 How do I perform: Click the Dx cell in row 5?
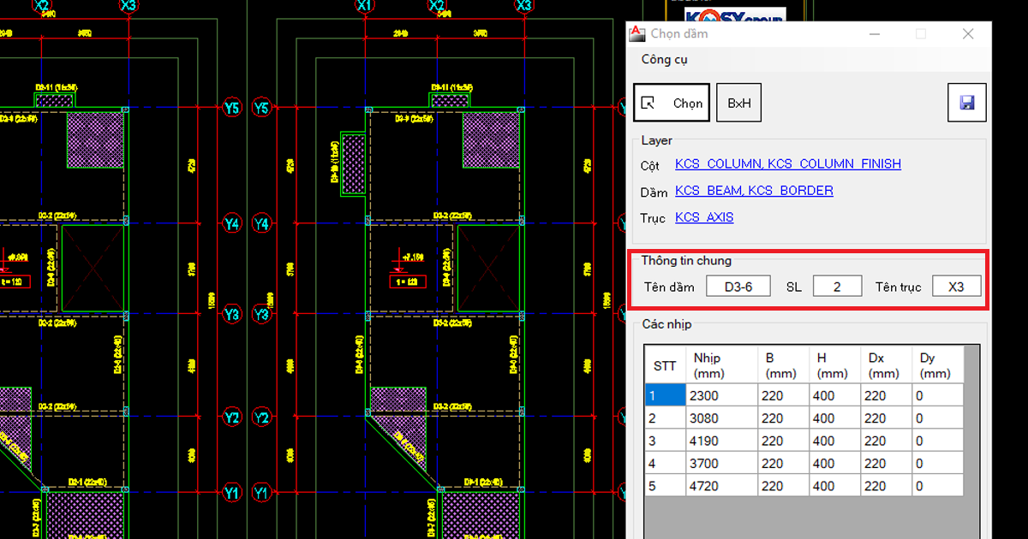[885, 486]
